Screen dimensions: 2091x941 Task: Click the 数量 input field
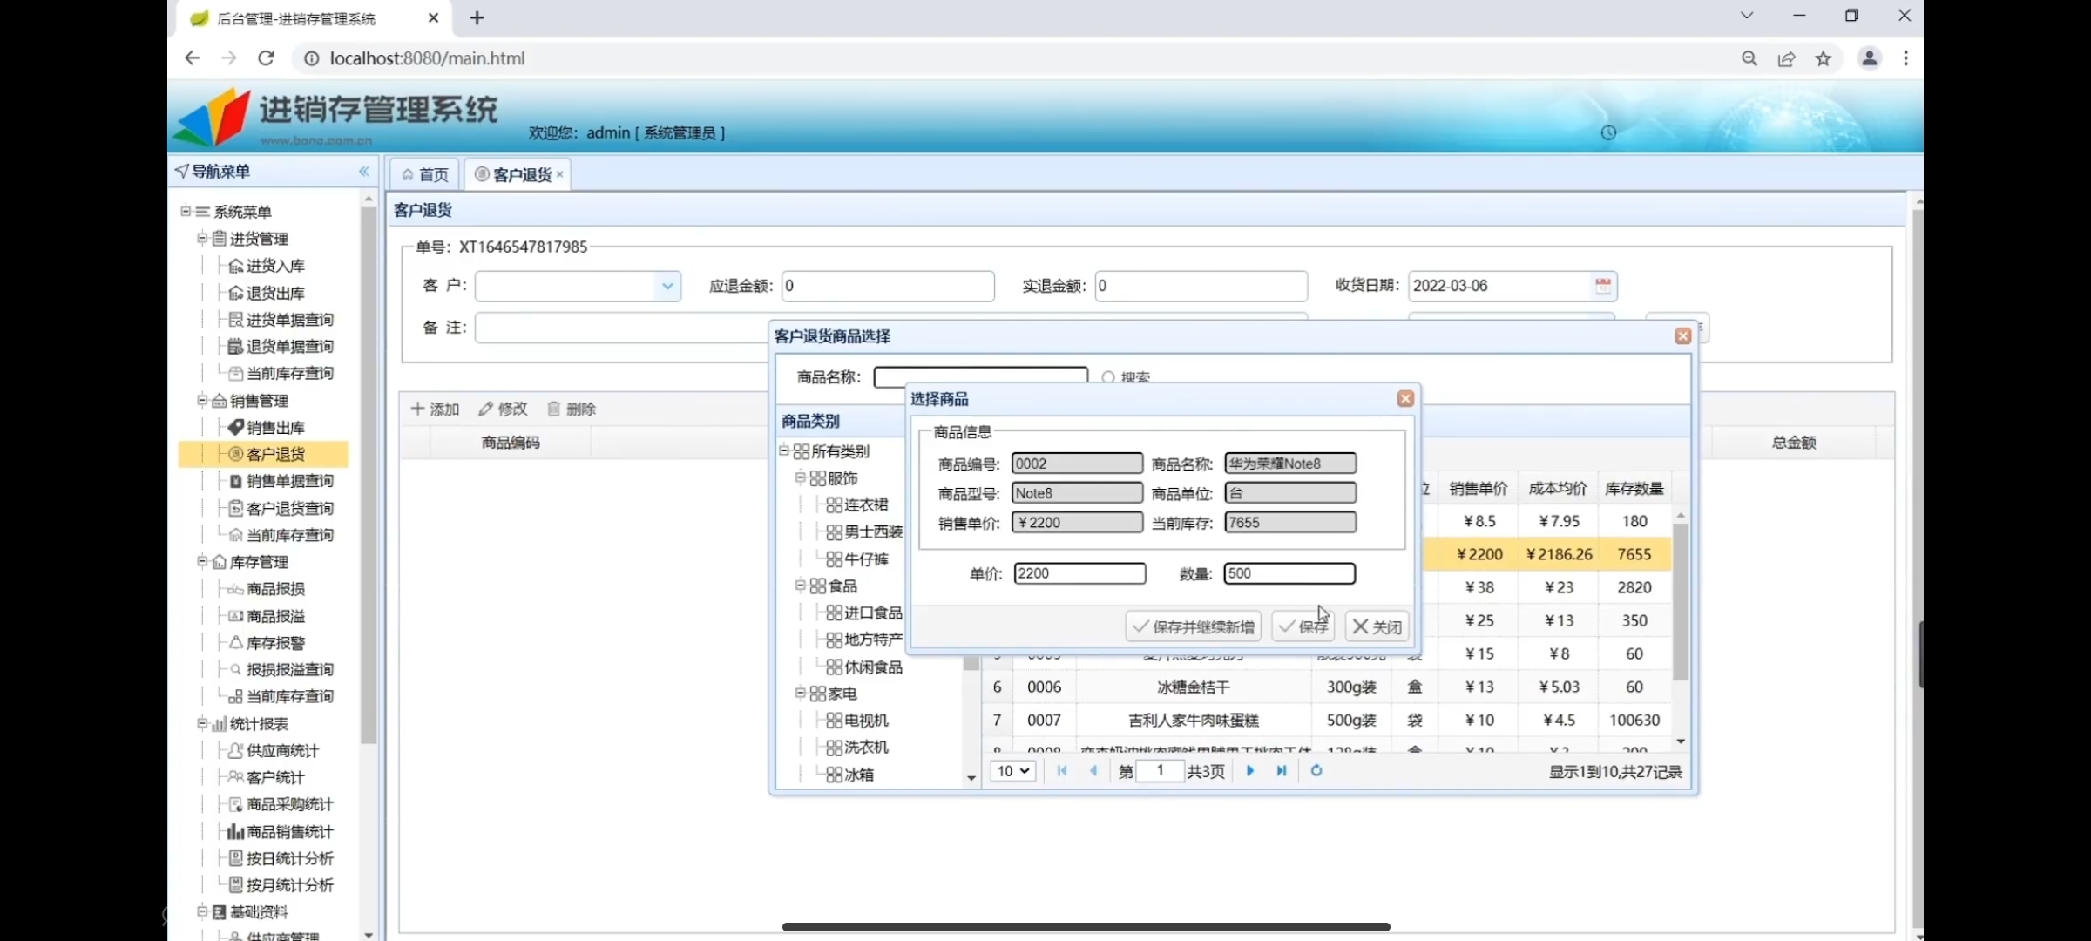point(1289,573)
